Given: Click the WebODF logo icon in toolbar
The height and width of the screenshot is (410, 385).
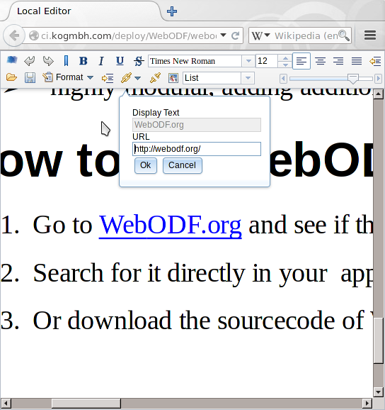Looking at the screenshot, I should (12, 60).
